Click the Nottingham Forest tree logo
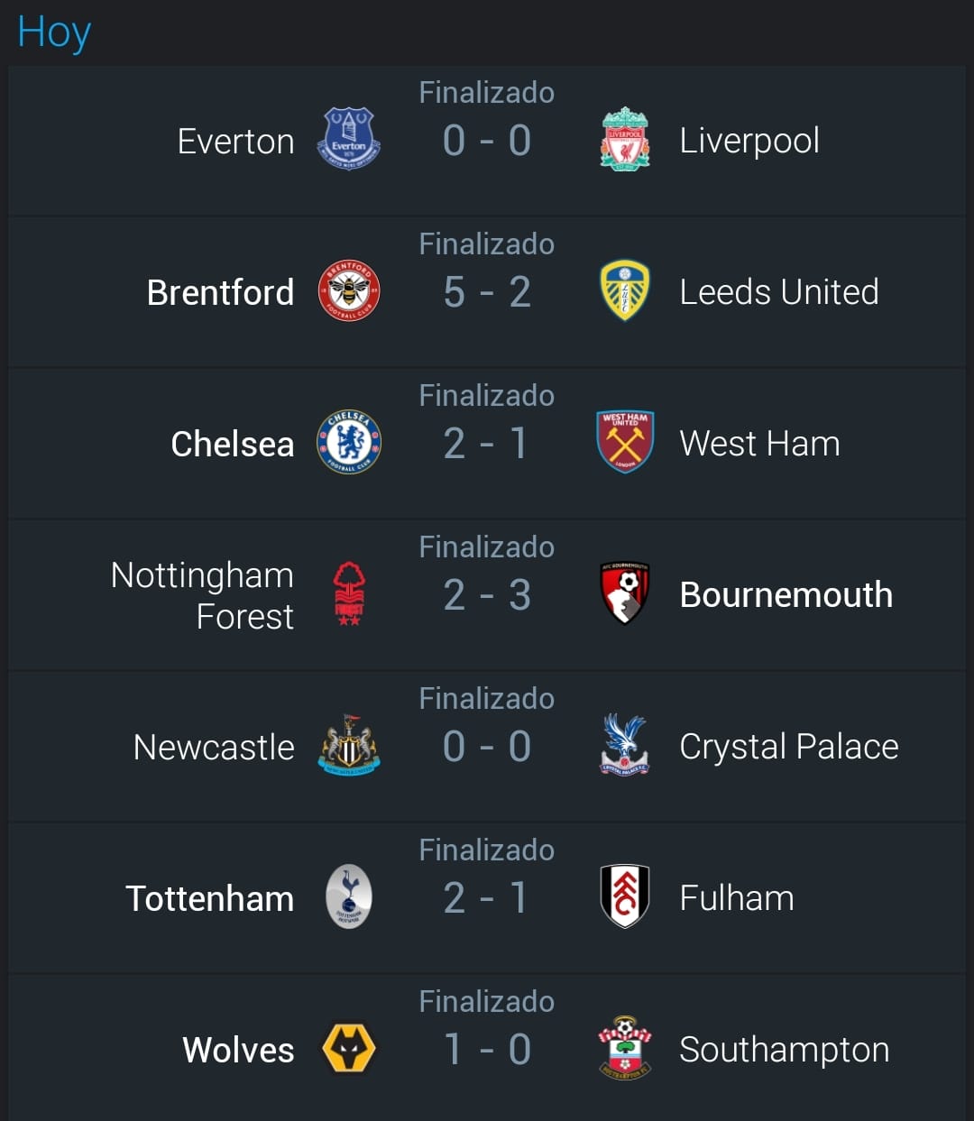974x1121 pixels. click(x=349, y=594)
